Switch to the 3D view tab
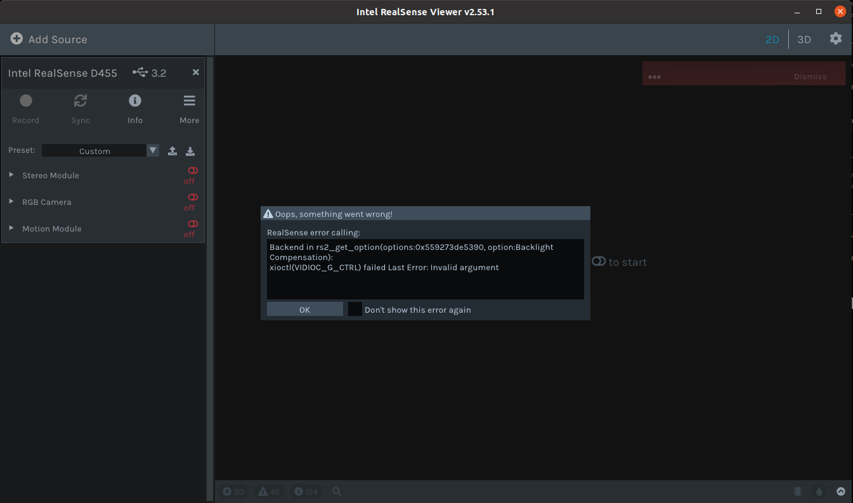853x503 pixels. coord(804,39)
